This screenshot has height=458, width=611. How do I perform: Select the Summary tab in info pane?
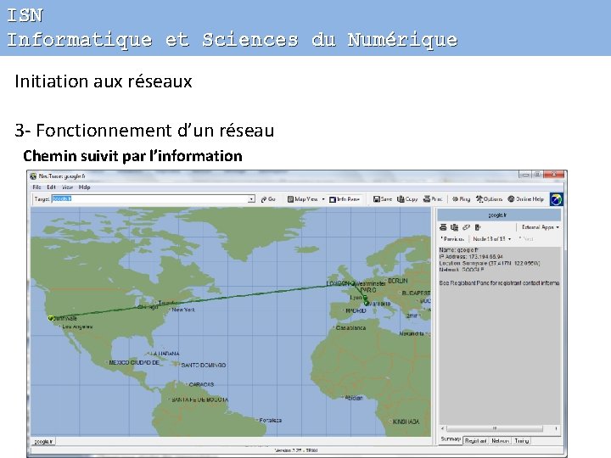pyautogui.click(x=451, y=439)
